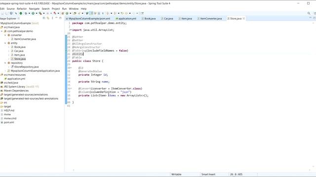Image resolution: width=316 pixels, height=177 pixels.
Task: Click the 26 : 8 : 605 cursor position
Action: pyautogui.click(x=236, y=175)
